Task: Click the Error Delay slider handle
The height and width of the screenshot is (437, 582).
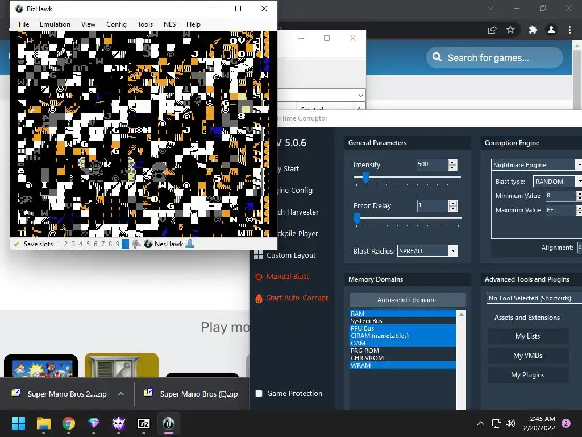Action: coord(357,218)
